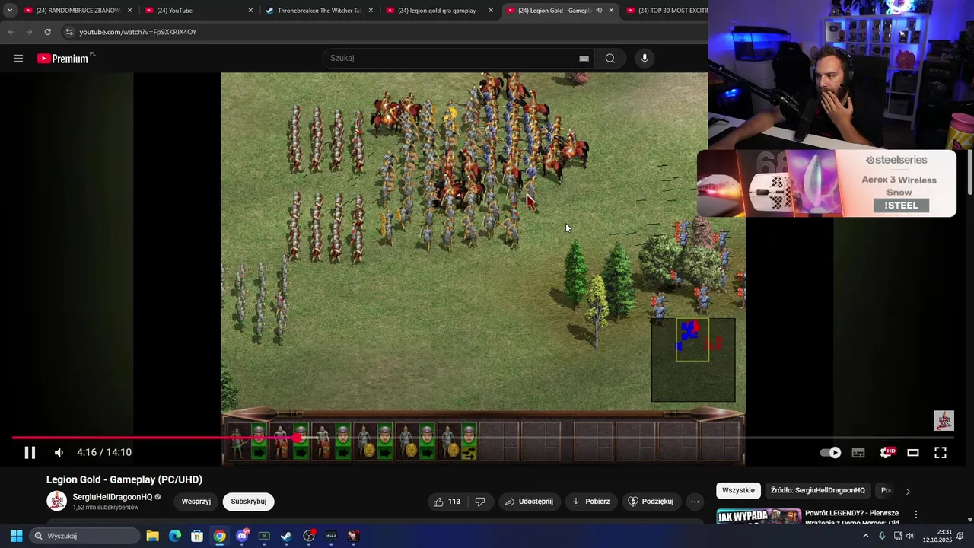Switch to Thronebreaker: The Witcher tab
This screenshot has height=548, width=974.
pos(320,11)
